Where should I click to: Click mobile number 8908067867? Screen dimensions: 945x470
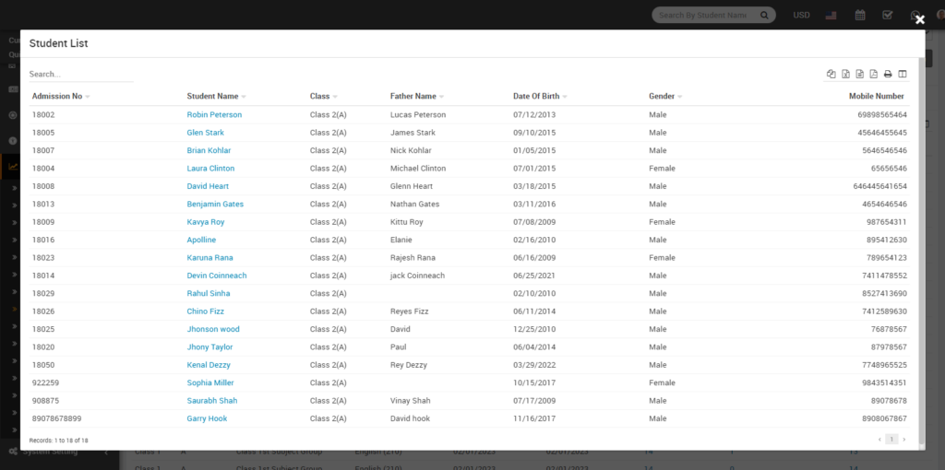pos(884,418)
